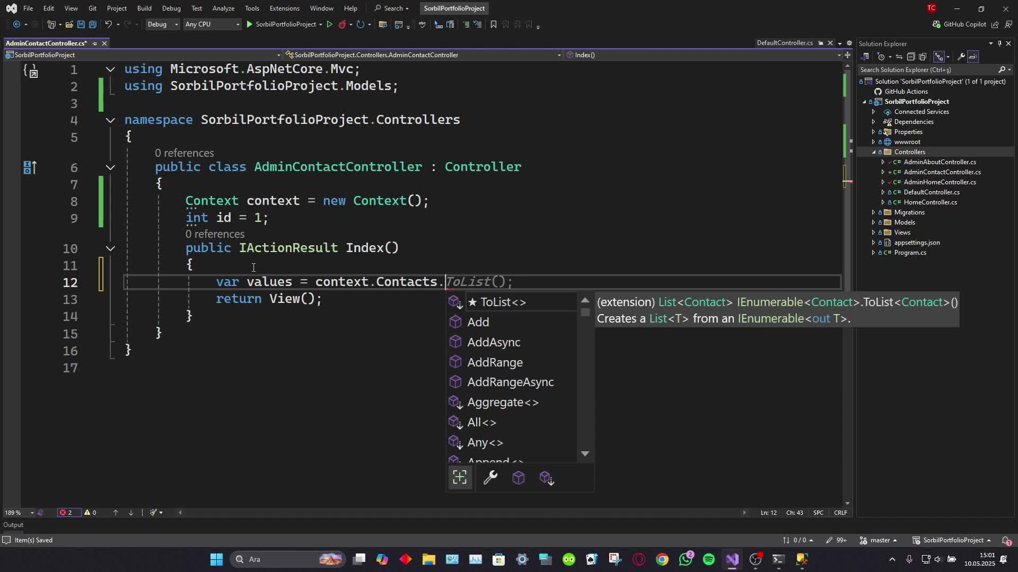Click Start Without Debugging outline play icon
The width and height of the screenshot is (1018, 572).
pos(329,24)
